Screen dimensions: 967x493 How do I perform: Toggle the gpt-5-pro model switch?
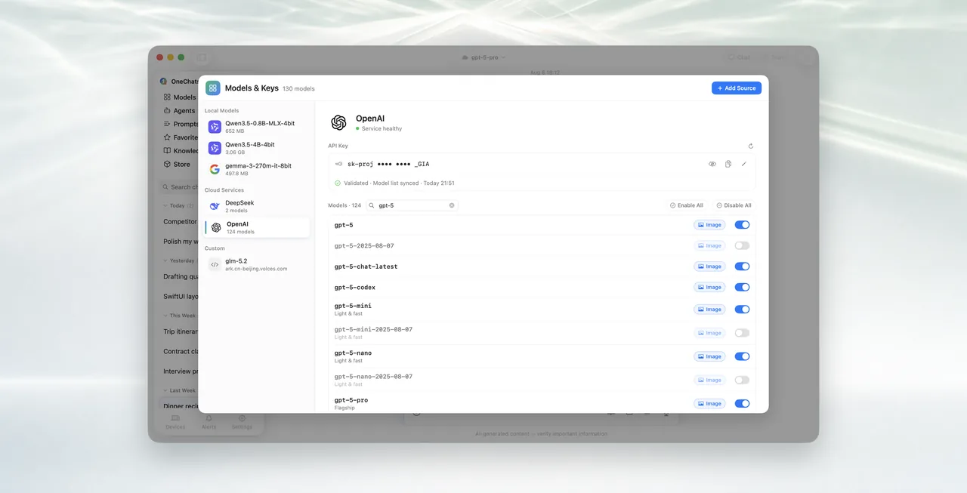click(x=742, y=404)
